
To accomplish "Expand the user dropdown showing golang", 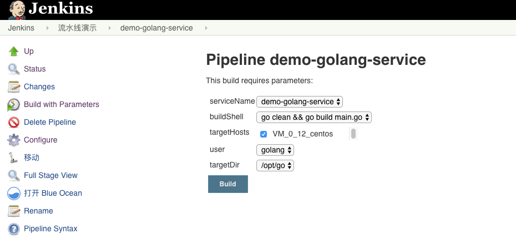I will tap(275, 150).
